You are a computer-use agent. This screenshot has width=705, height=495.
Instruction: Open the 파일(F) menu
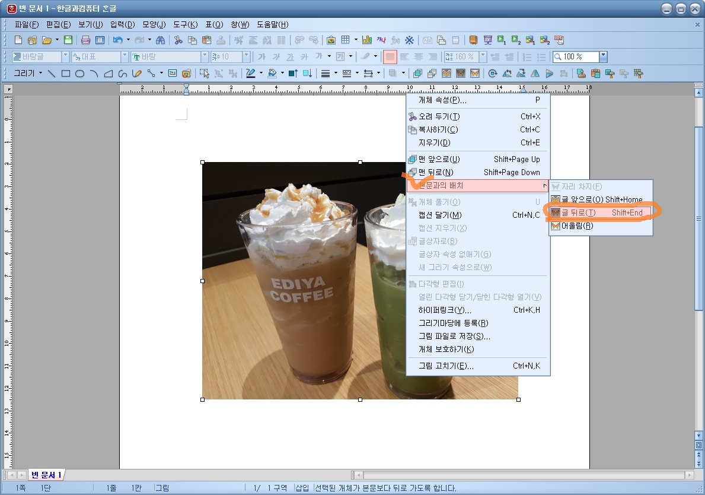pyautogui.click(x=27, y=25)
